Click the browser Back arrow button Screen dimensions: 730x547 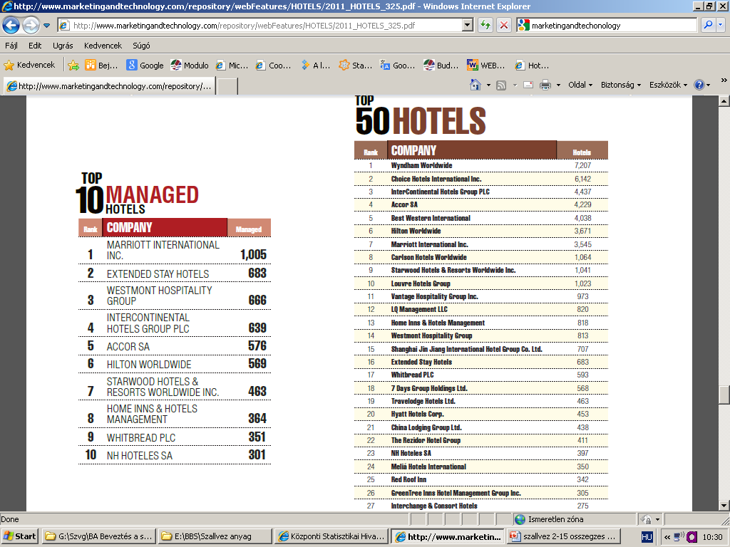11,25
